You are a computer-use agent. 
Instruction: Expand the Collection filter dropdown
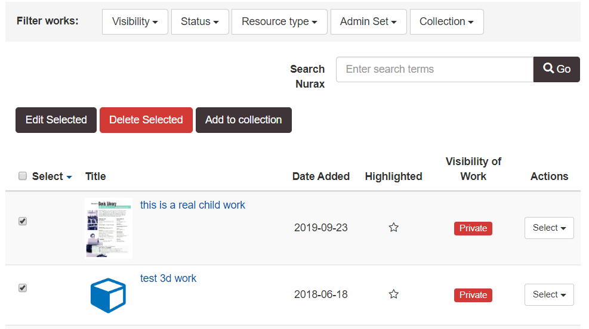click(446, 22)
